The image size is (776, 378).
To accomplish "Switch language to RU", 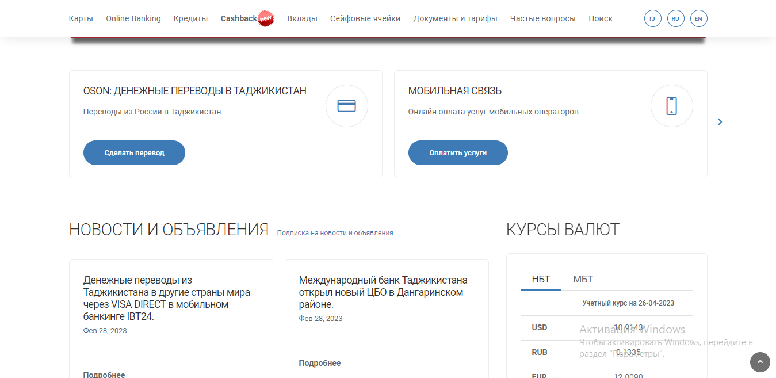I will 675,18.
